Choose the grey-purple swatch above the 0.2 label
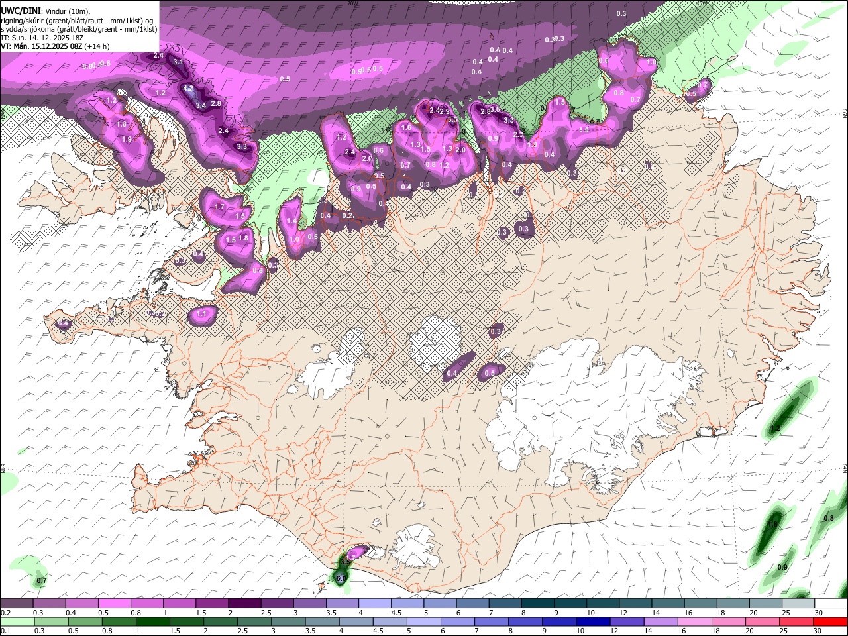This screenshot has width=848, height=636. pos(17,603)
